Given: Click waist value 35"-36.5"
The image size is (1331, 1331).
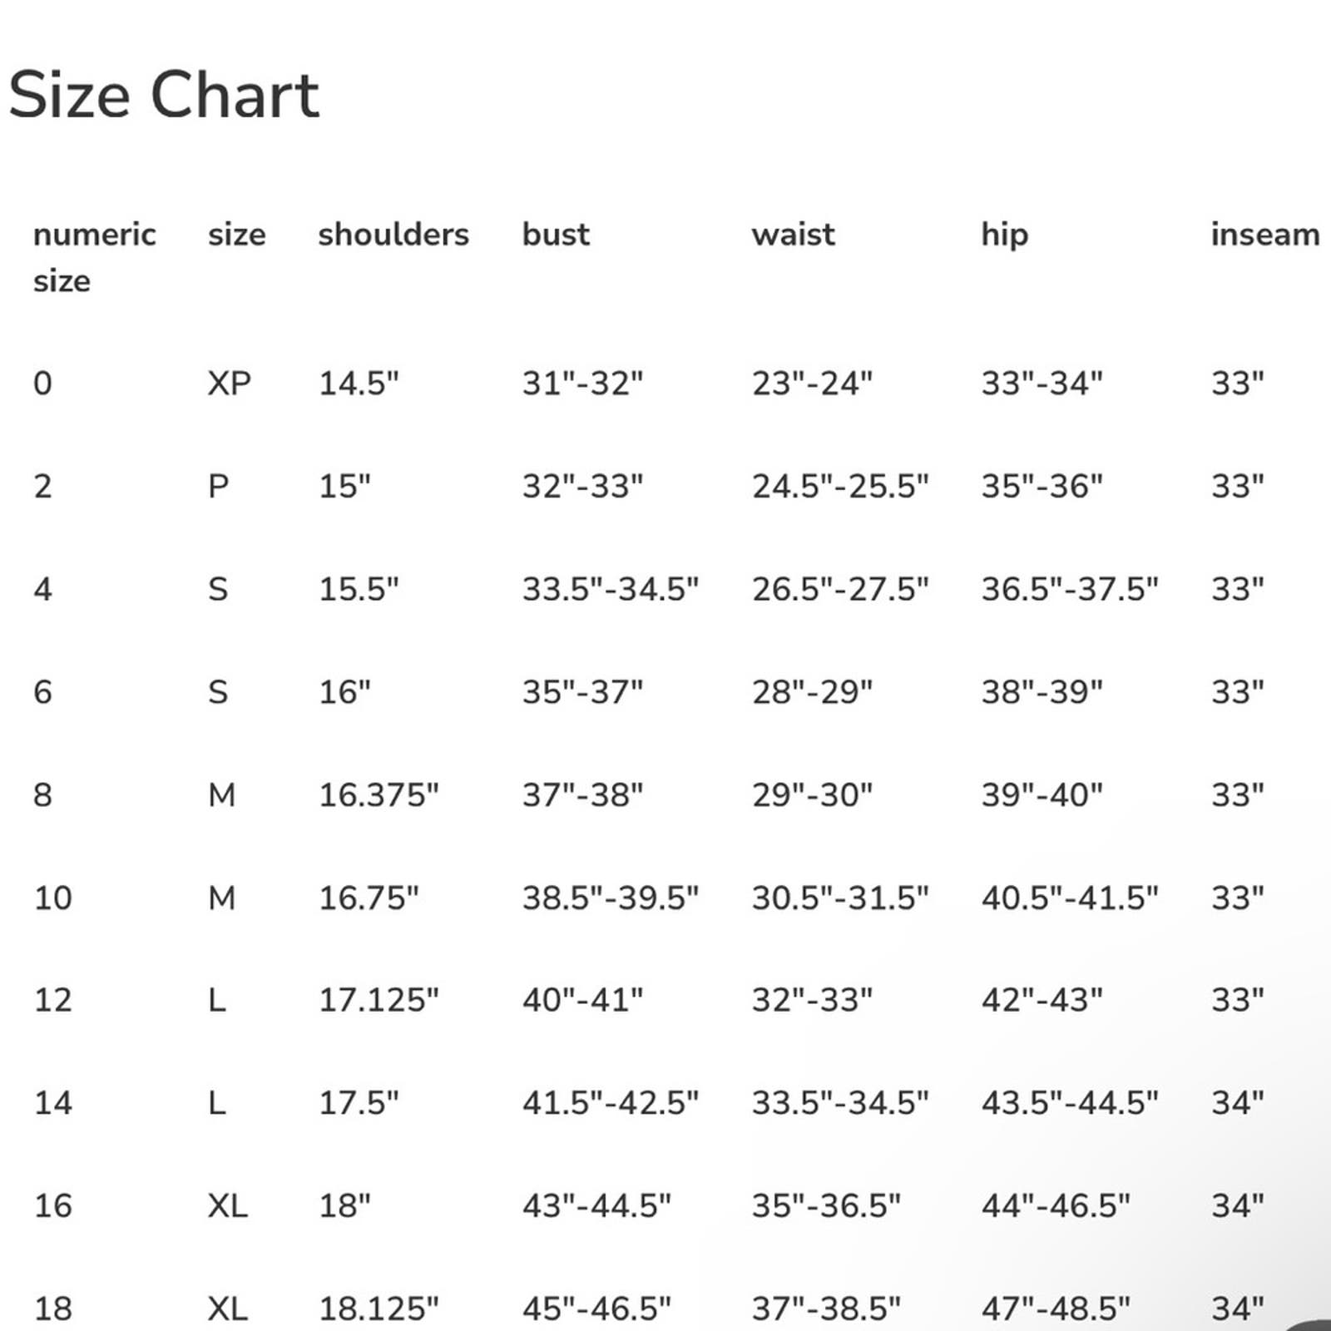Looking at the screenshot, I should point(826,1206).
